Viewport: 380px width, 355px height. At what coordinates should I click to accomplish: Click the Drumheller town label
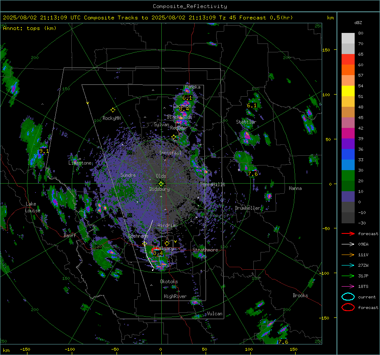coord(248,208)
